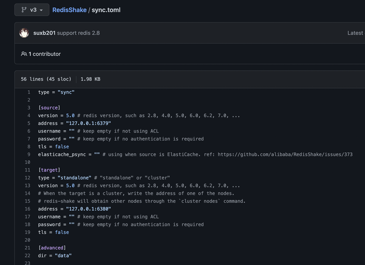Click the username setting on line 6
Viewport: 365px width, 265px height.
[x=98, y=131]
